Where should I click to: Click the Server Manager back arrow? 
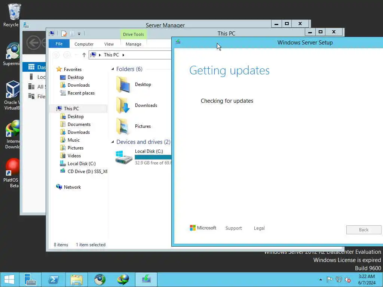coord(33,43)
